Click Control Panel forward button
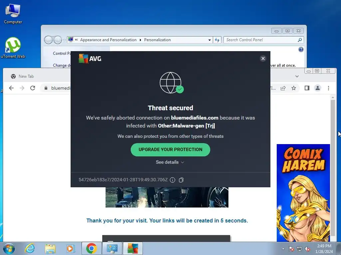 pyautogui.click(x=58, y=40)
